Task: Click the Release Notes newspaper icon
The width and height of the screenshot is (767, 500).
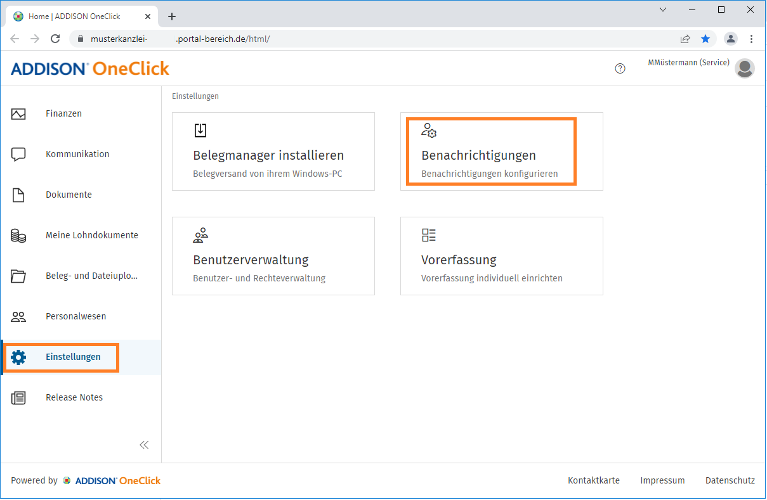Action: [x=18, y=398]
